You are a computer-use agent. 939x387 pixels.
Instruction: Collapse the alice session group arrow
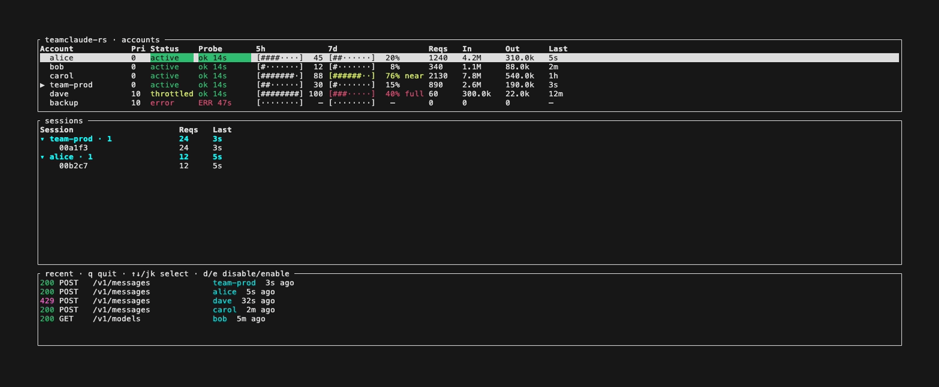(42, 157)
